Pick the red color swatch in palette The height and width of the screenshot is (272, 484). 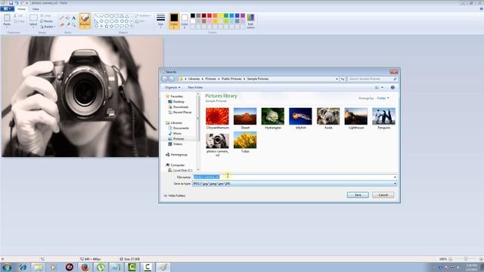tap(209, 16)
